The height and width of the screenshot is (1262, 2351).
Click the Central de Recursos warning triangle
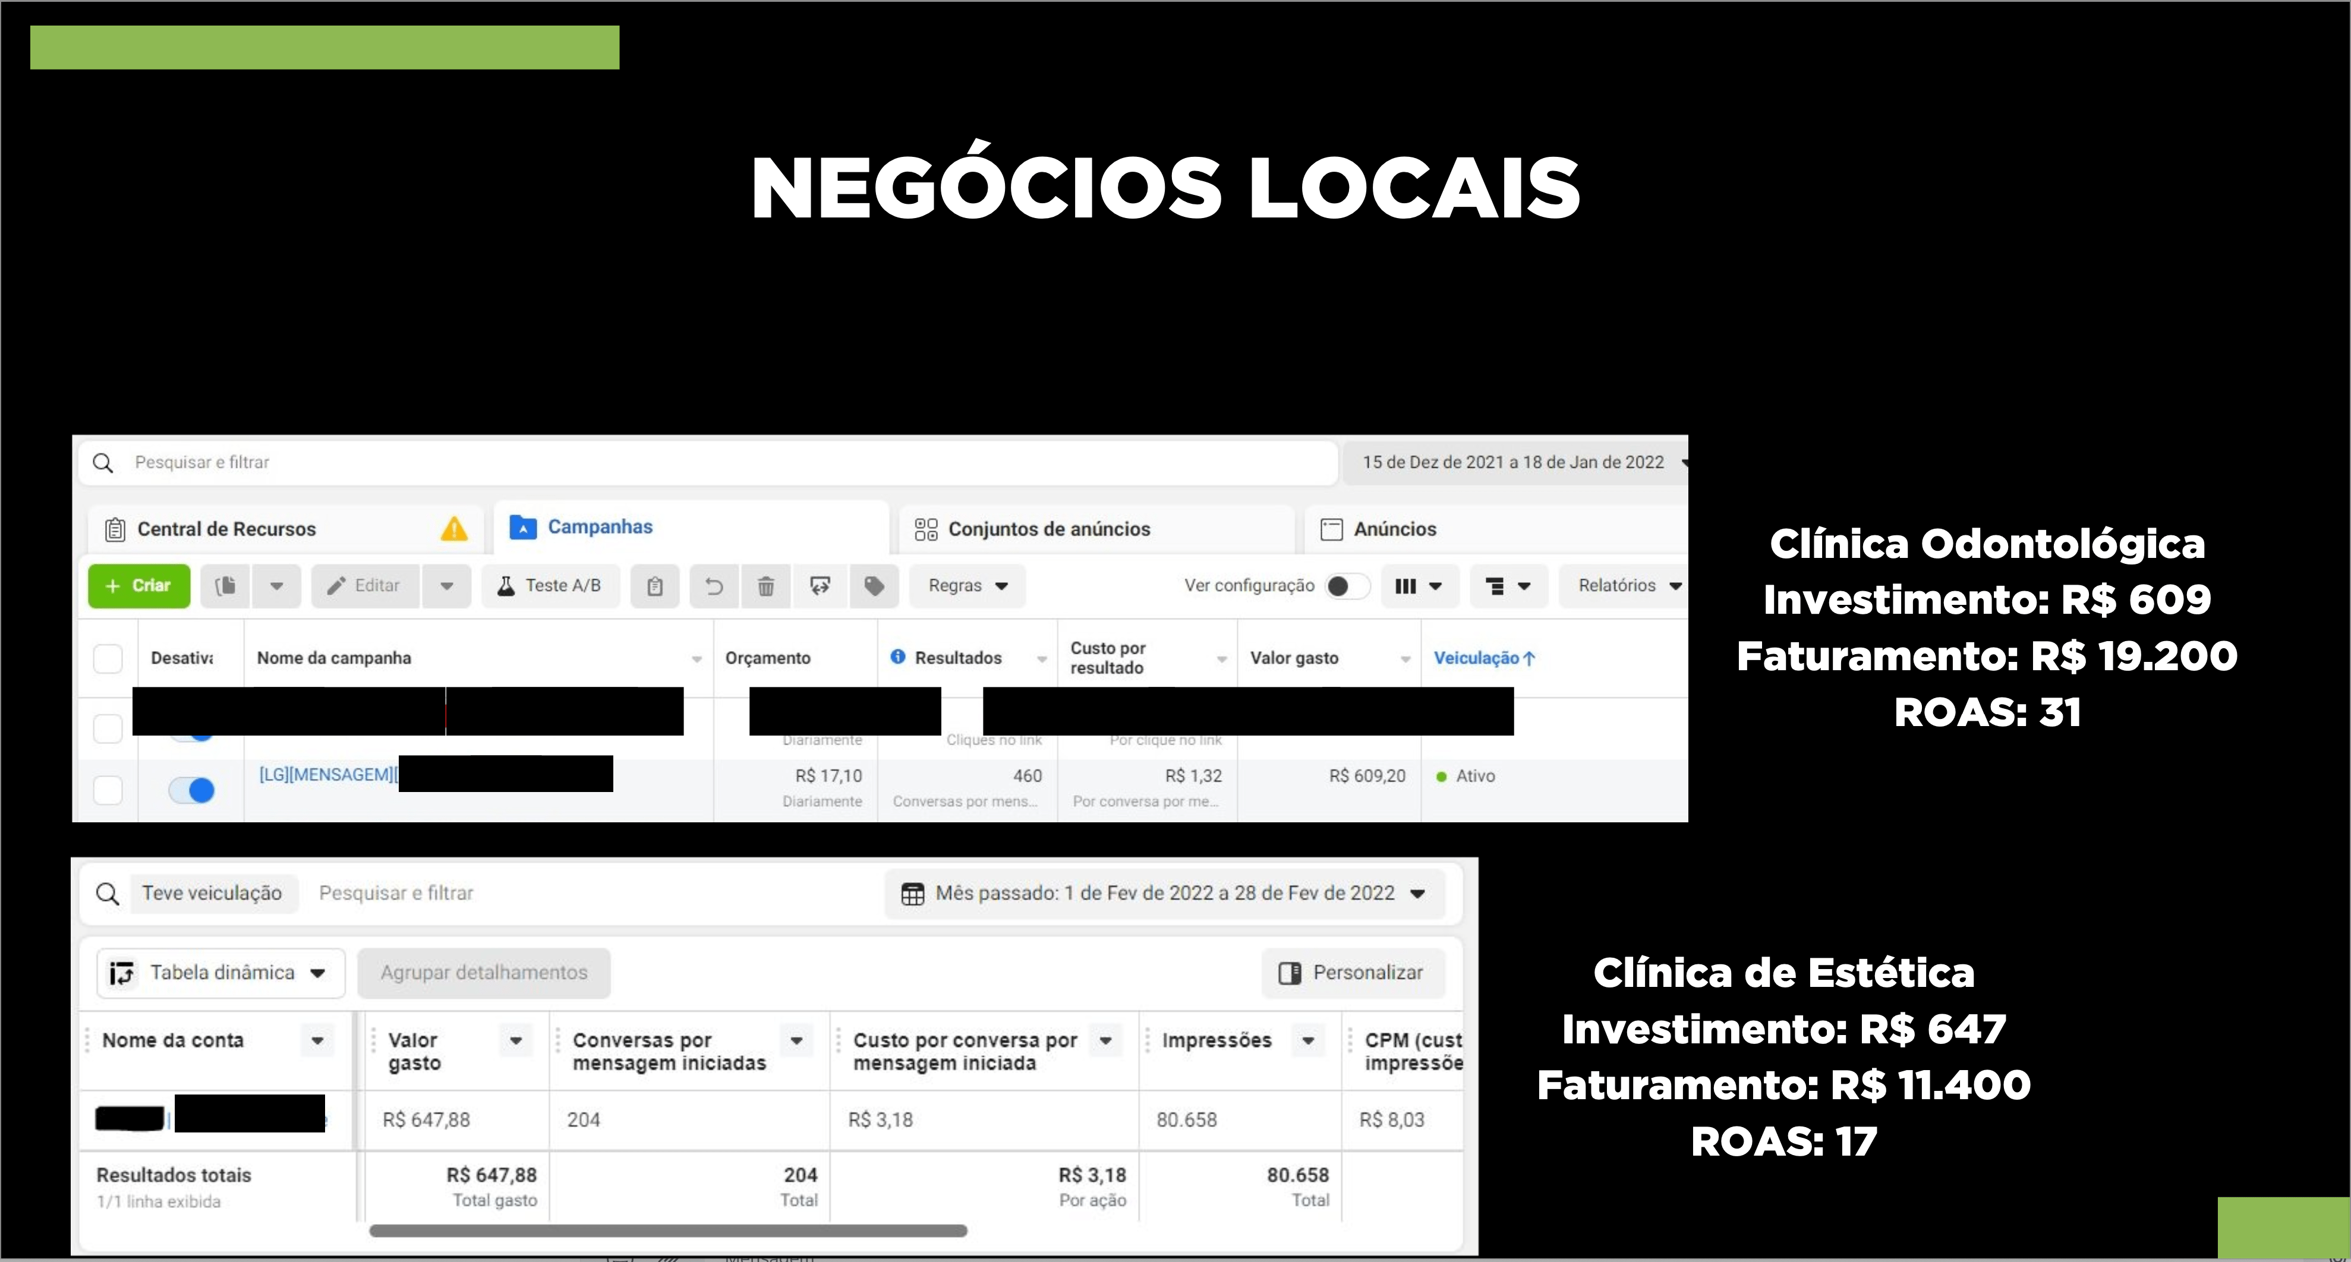[453, 528]
